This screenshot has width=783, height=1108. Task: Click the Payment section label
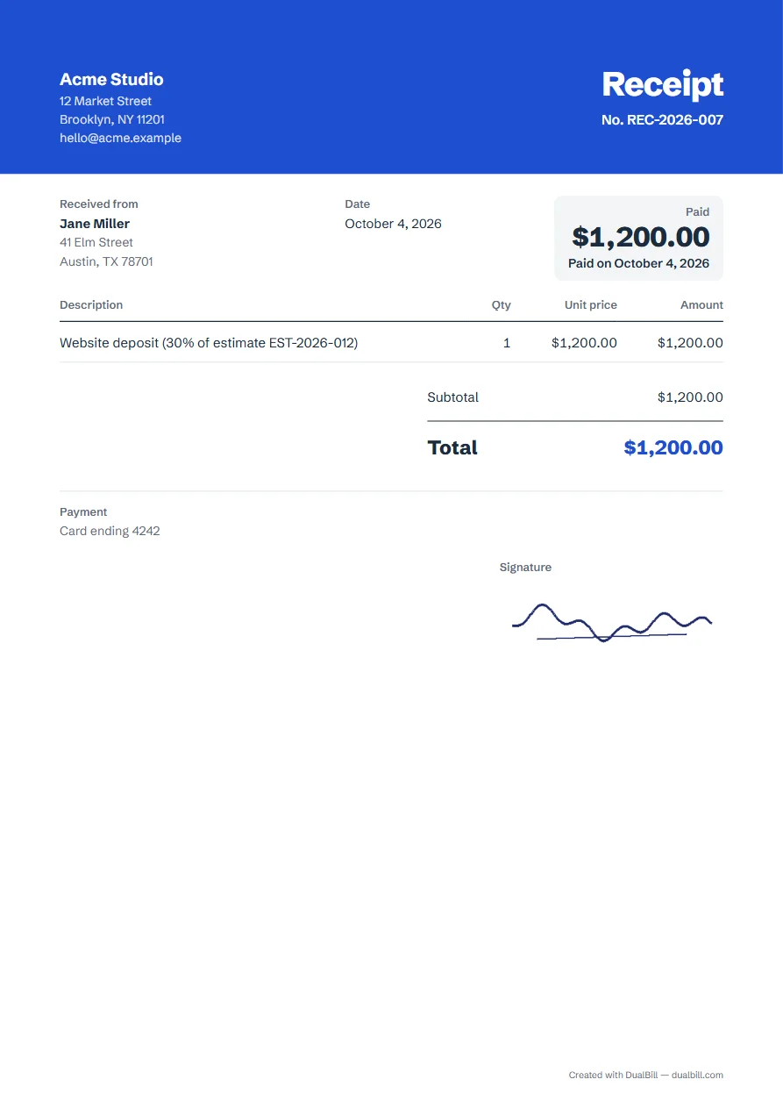(83, 512)
